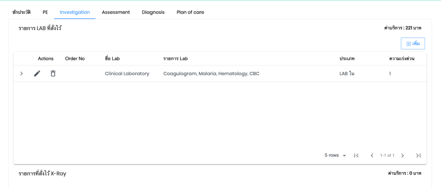Click the เพิ่ม add button

413,43
